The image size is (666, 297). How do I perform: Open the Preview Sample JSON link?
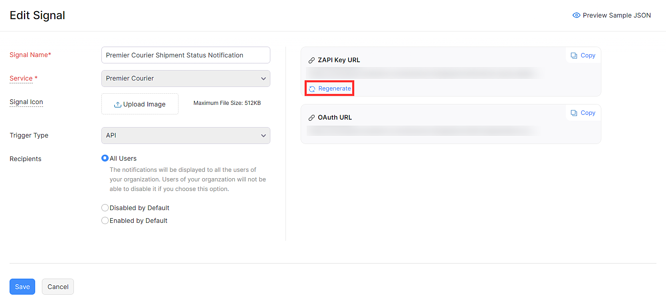616,15
